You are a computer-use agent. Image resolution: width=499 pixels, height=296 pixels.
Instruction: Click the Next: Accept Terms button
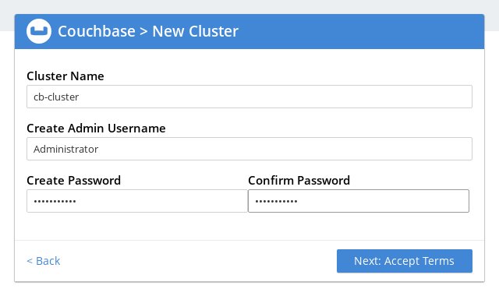tap(405, 261)
